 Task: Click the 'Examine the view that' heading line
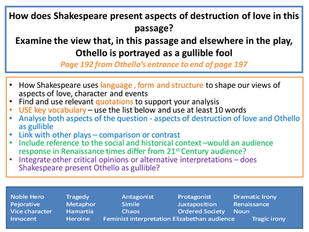point(154,41)
